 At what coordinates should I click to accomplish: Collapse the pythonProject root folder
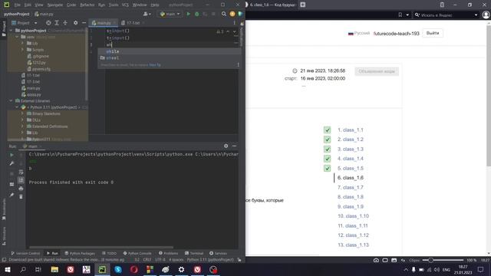[12, 31]
